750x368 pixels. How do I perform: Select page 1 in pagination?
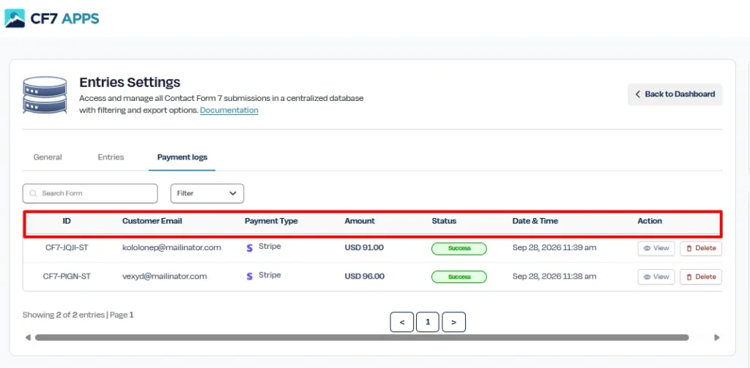pos(428,322)
